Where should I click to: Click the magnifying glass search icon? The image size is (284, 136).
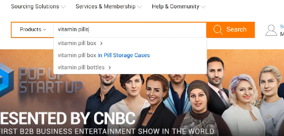(x=218, y=30)
